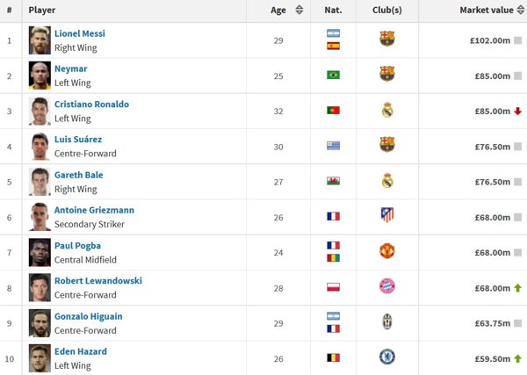Click the Bayern Munich crest for Lewandowski
This screenshot has width=527, height=375.
(x=386, y=286)
